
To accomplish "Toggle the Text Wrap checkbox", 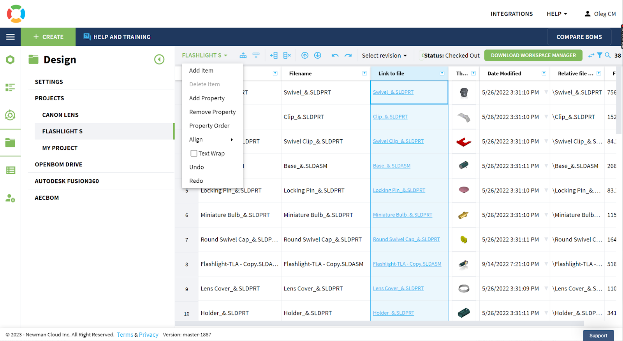I will click(x=194, y=154).
